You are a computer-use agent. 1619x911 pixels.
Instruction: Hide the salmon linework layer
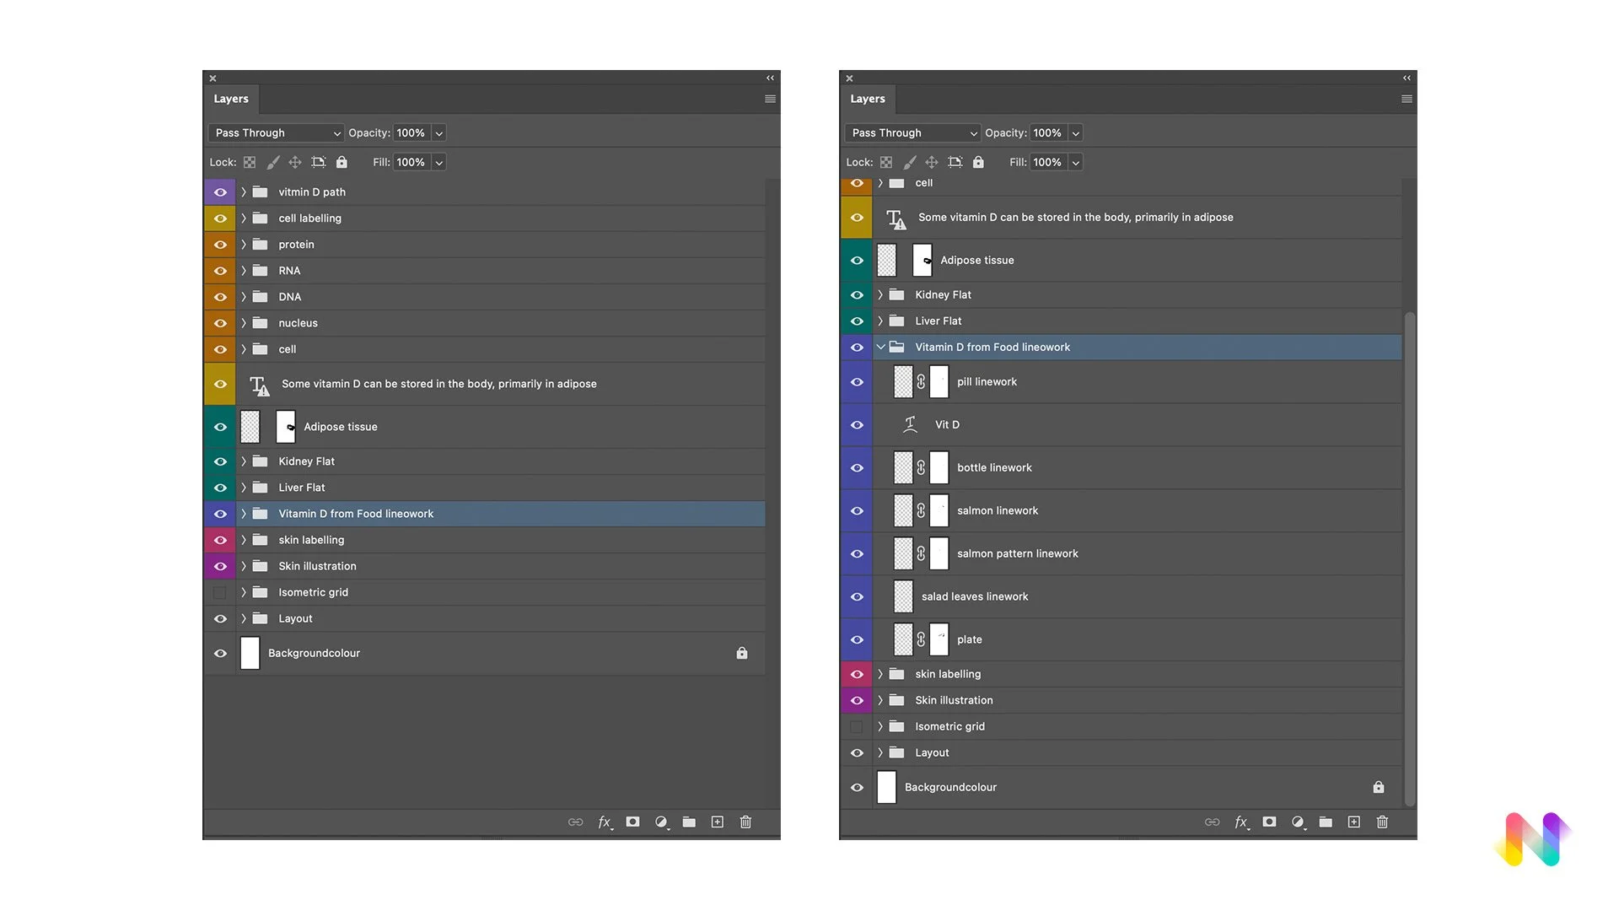click(857, 511)
